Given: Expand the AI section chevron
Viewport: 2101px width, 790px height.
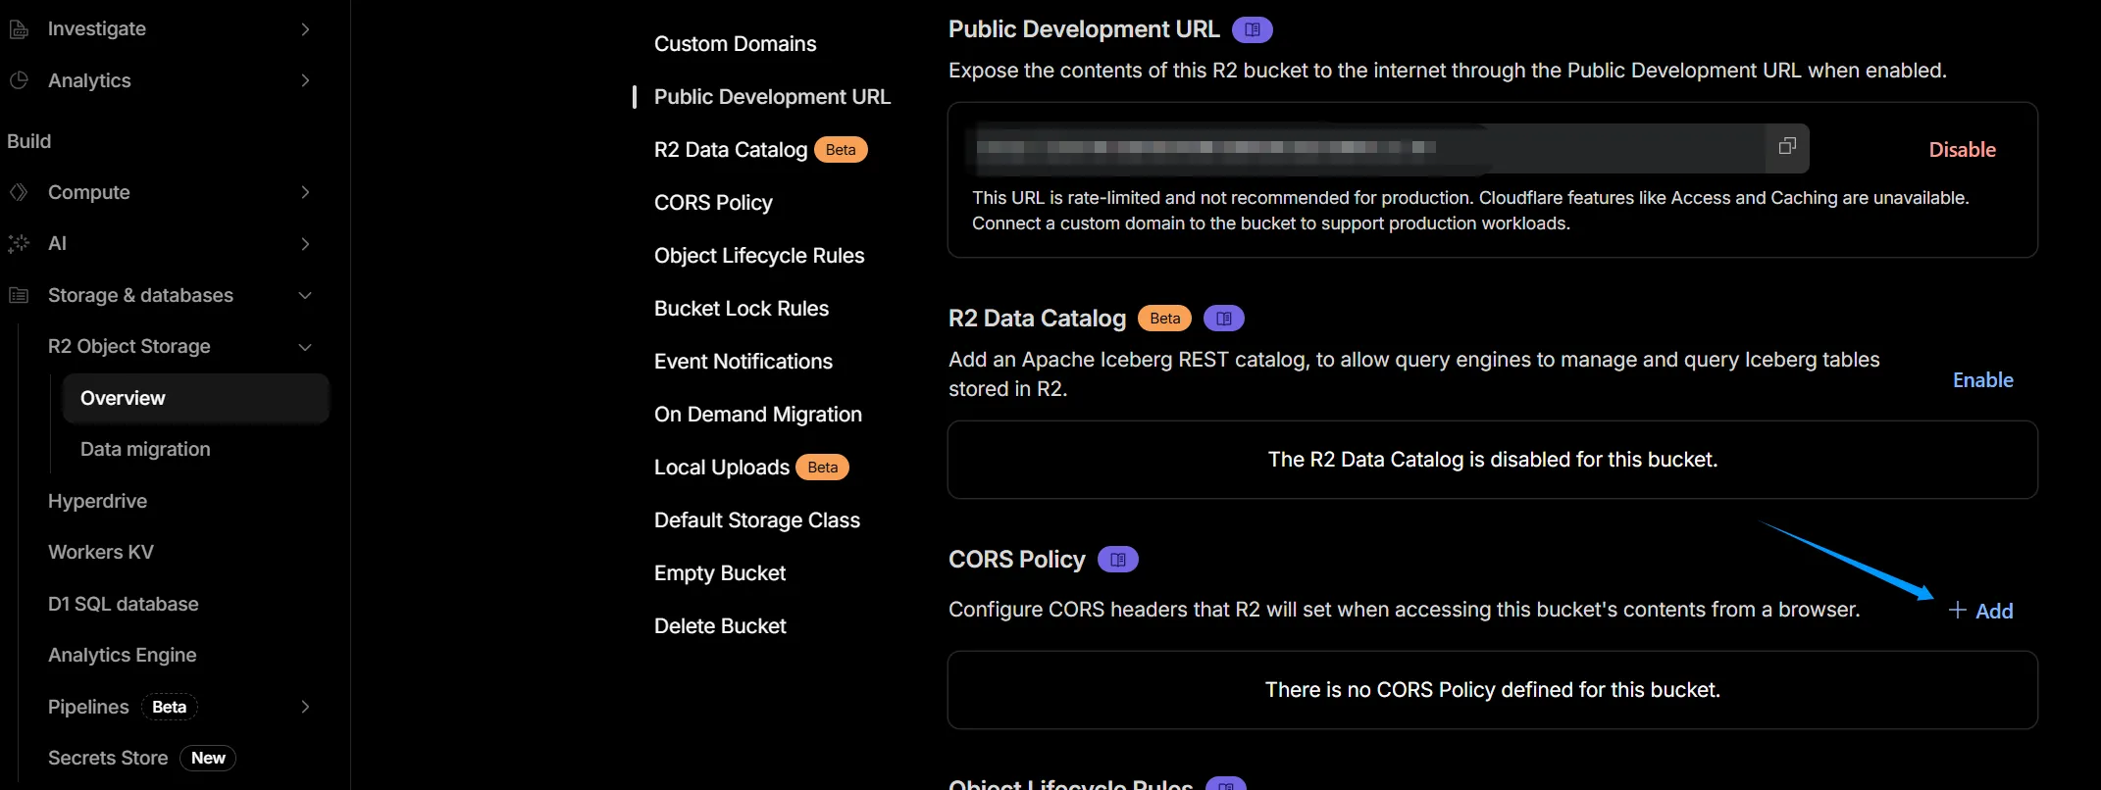Looking at the screenshot, I should tap(305, 243).
